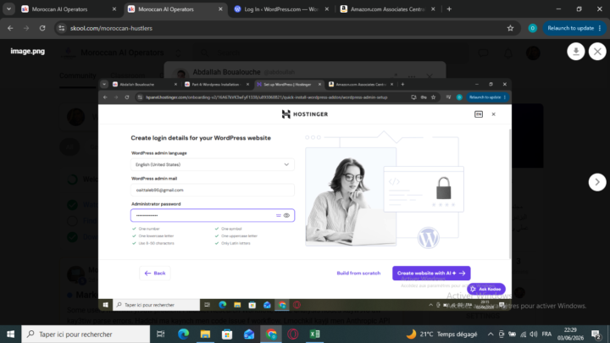
Task: Close the image.png viewer overlay
Action: [x=597, y=52]
